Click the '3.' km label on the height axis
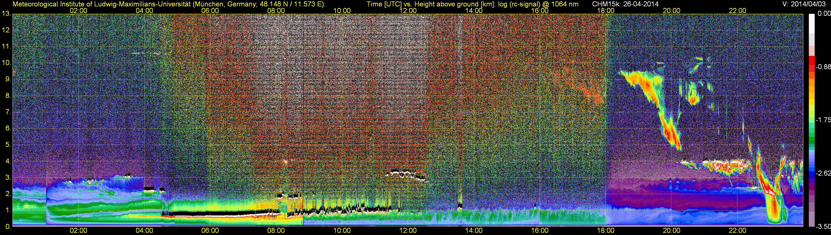This screenshot has height=235, width=831. [8, 177]
